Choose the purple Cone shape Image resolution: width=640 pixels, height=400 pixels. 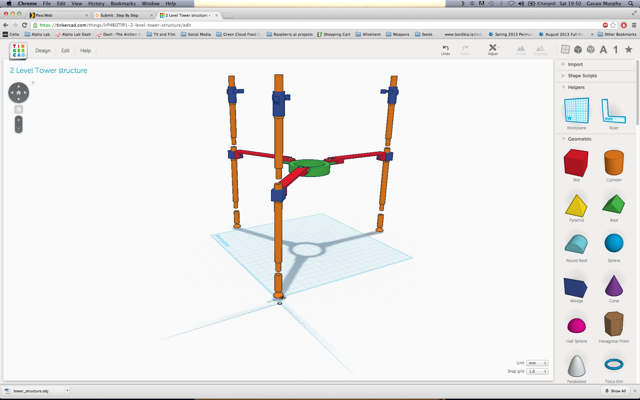click(x=614, y=286)
